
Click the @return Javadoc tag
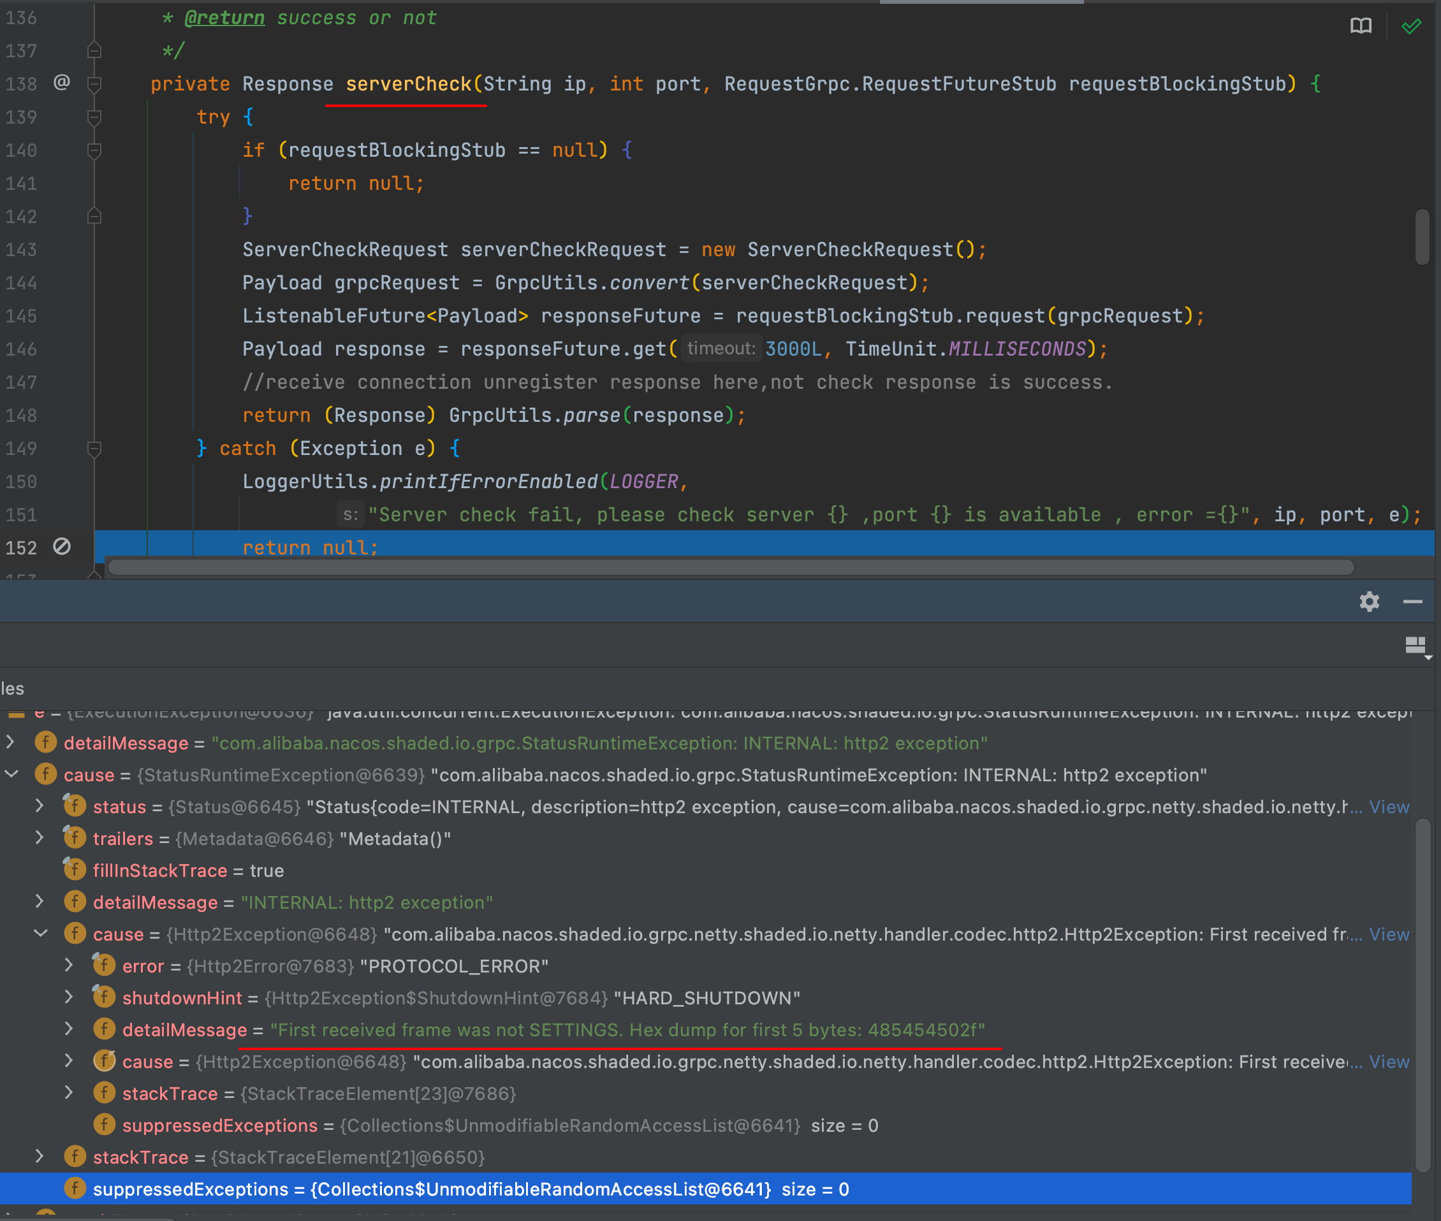pos(224,18)
